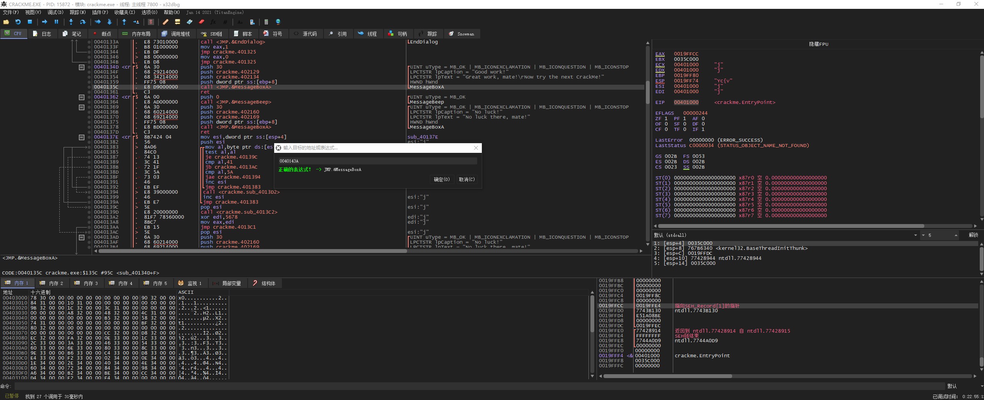The height and width of the screenshot is (400, 984).
Task: Click the Step Into toolbar icon
Action: pos(71,22)
